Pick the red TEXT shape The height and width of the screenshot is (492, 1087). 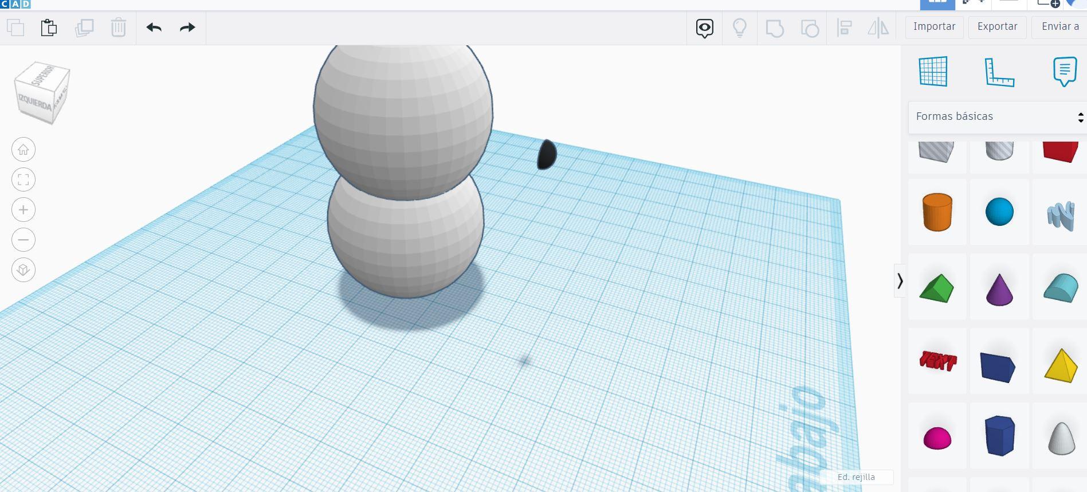pos(937,361)
